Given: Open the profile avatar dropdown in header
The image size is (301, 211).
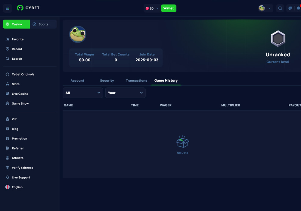Looking at the screenshot, I should point(265,8).
